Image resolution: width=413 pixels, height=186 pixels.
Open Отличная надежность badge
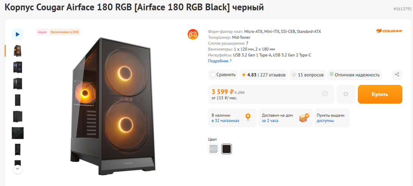point(354,75)
